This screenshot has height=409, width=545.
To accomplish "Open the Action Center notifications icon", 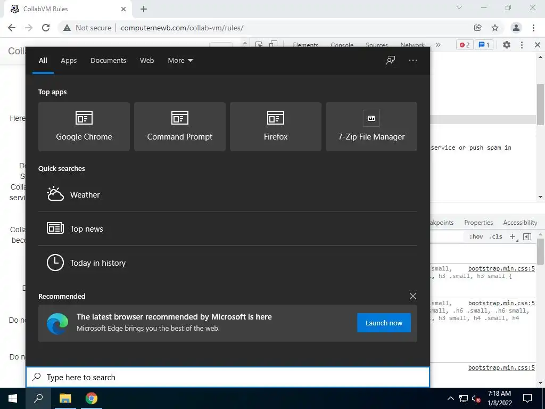I will pos(527,398).
